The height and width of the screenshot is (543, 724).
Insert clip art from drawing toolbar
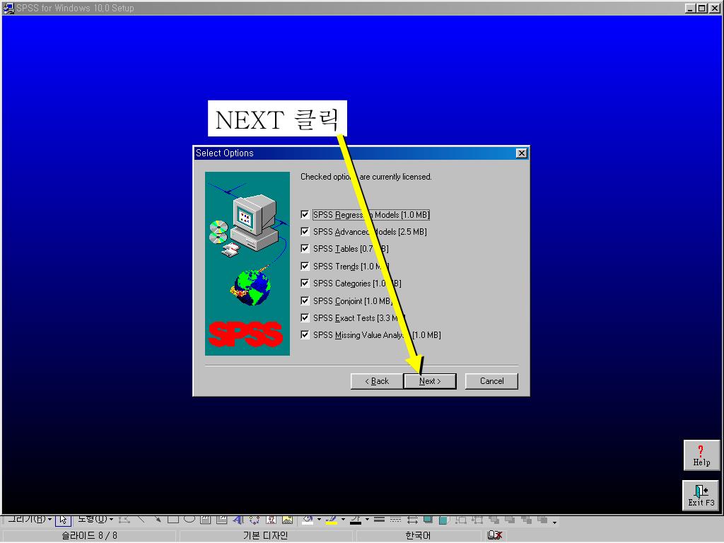click(x=271, y=520)
